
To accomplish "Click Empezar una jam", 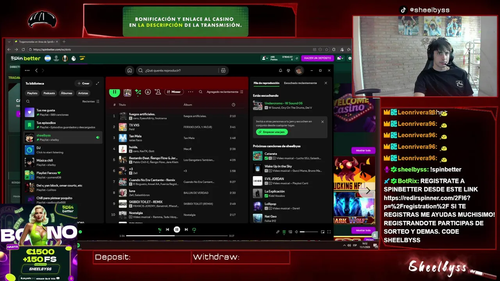I will (272, 132).
